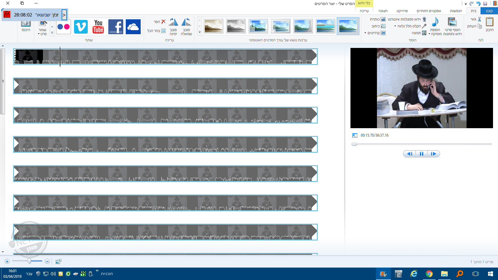Click the Paste (הדבק) clipboard icon
The image size is (498, 280).
[x=490, y=22]
